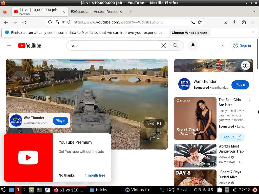The width and height of the screenshot is (259, 194).
Task: Open bricks folder window from taskbar
Action: 98,190
